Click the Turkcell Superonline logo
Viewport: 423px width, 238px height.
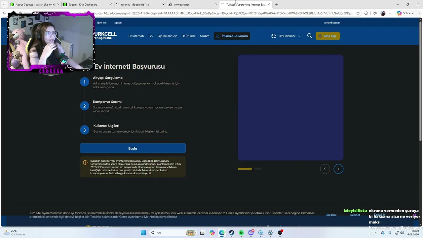click(105, 36)
